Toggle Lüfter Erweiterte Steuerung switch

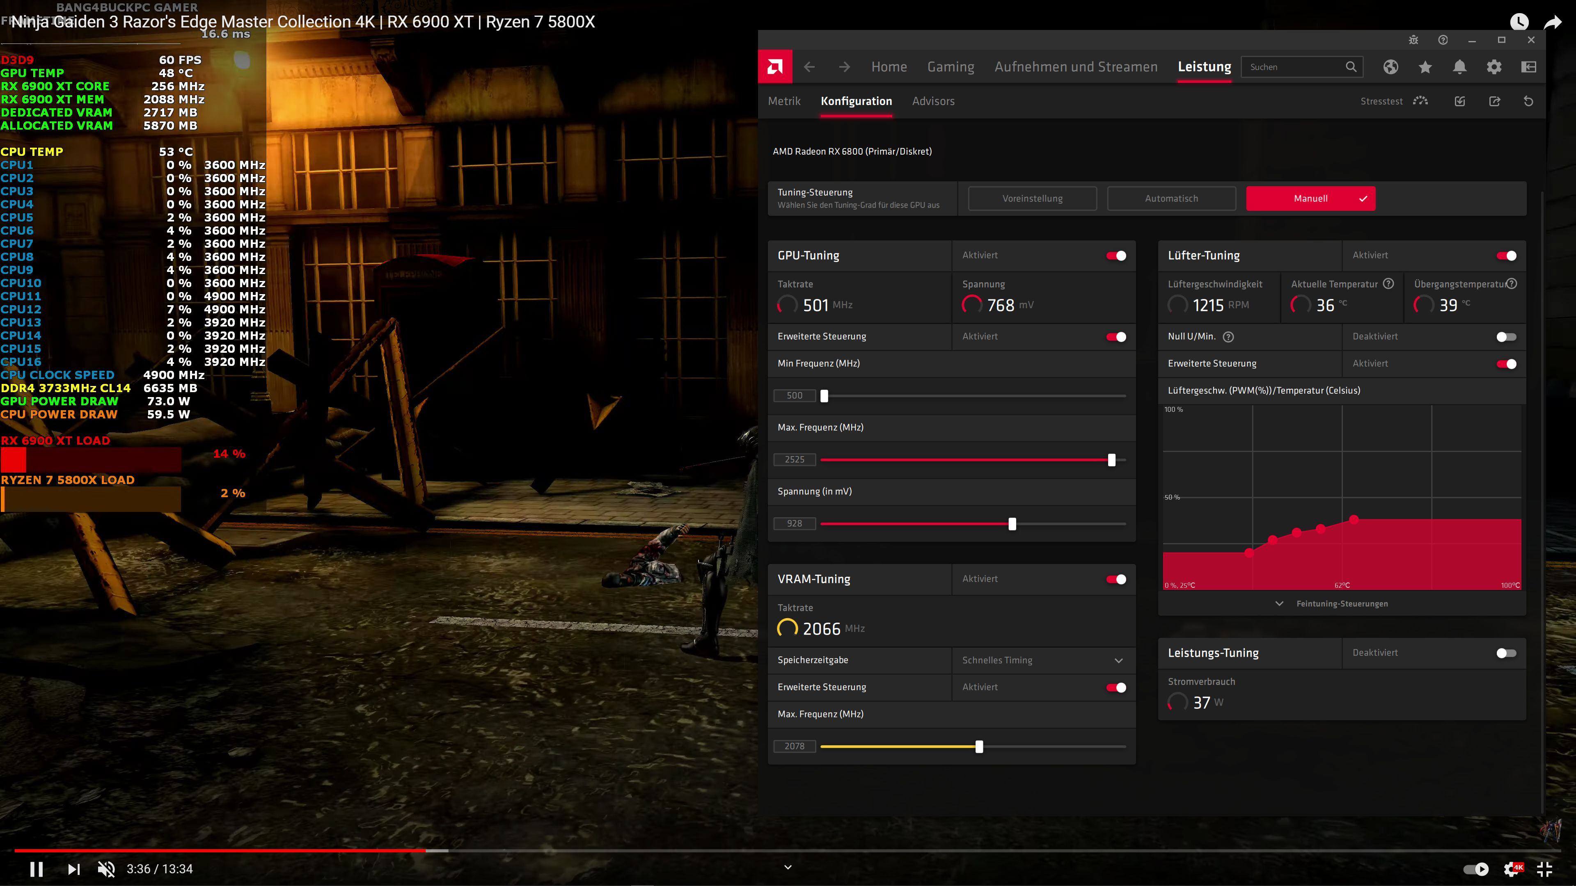1506,364
